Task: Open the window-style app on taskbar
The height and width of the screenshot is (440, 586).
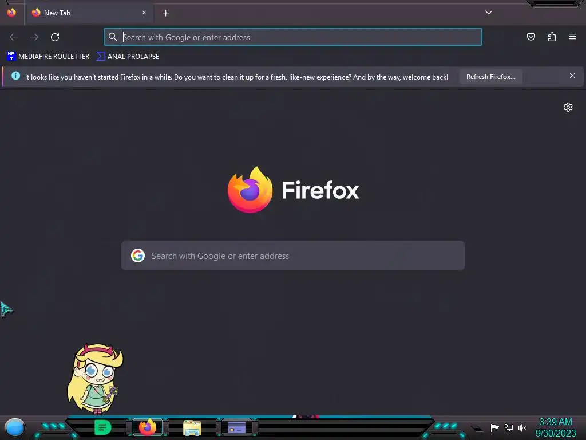Action: pos(237,427)
